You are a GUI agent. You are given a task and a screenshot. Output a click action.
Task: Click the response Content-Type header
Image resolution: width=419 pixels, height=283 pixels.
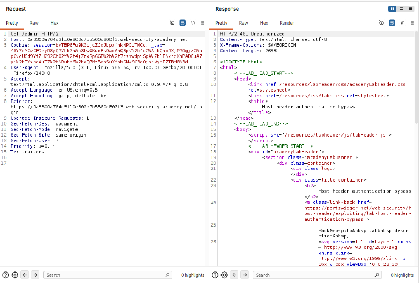(273, 39)
